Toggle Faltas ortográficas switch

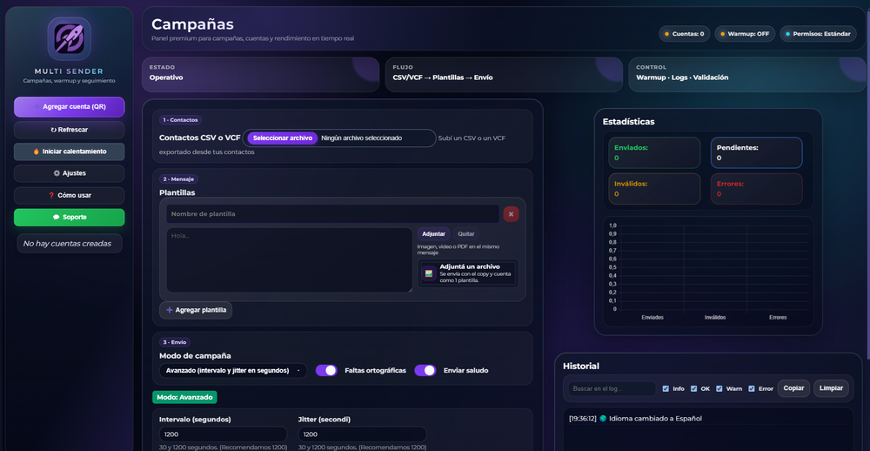326,371
